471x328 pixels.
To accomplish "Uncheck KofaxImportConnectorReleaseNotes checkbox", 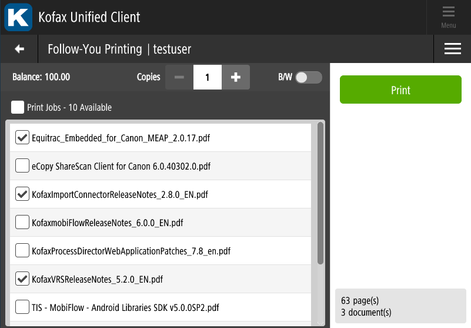I will tap(22, 194).
